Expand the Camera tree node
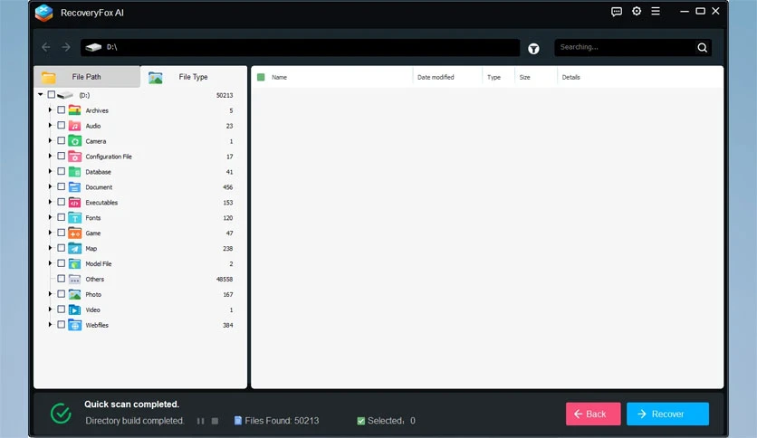Image resolution: width=757 pixels, height=438 pixels. click(50, 141)
